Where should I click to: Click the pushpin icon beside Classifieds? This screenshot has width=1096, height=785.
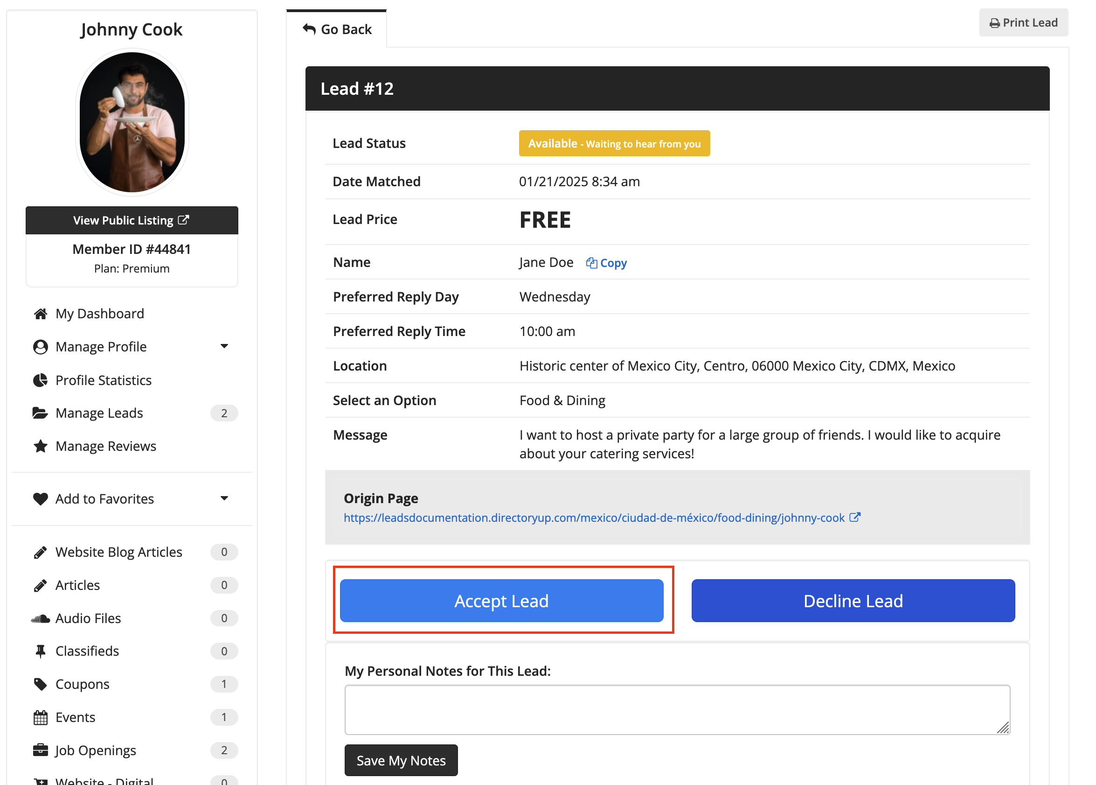coord(41,652)
